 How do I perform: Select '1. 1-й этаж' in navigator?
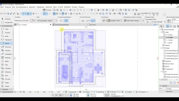pos(168,40)
